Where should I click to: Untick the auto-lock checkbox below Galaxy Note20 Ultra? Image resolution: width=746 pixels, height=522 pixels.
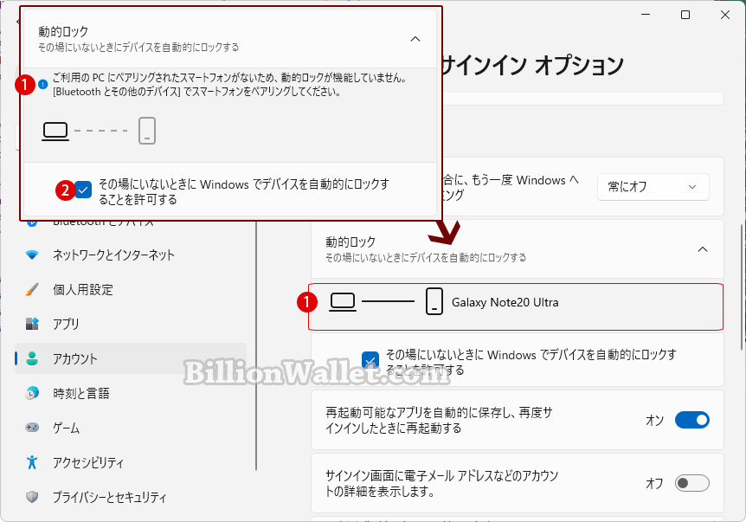(370, 360)
